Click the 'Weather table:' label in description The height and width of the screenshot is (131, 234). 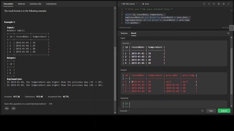16,31
